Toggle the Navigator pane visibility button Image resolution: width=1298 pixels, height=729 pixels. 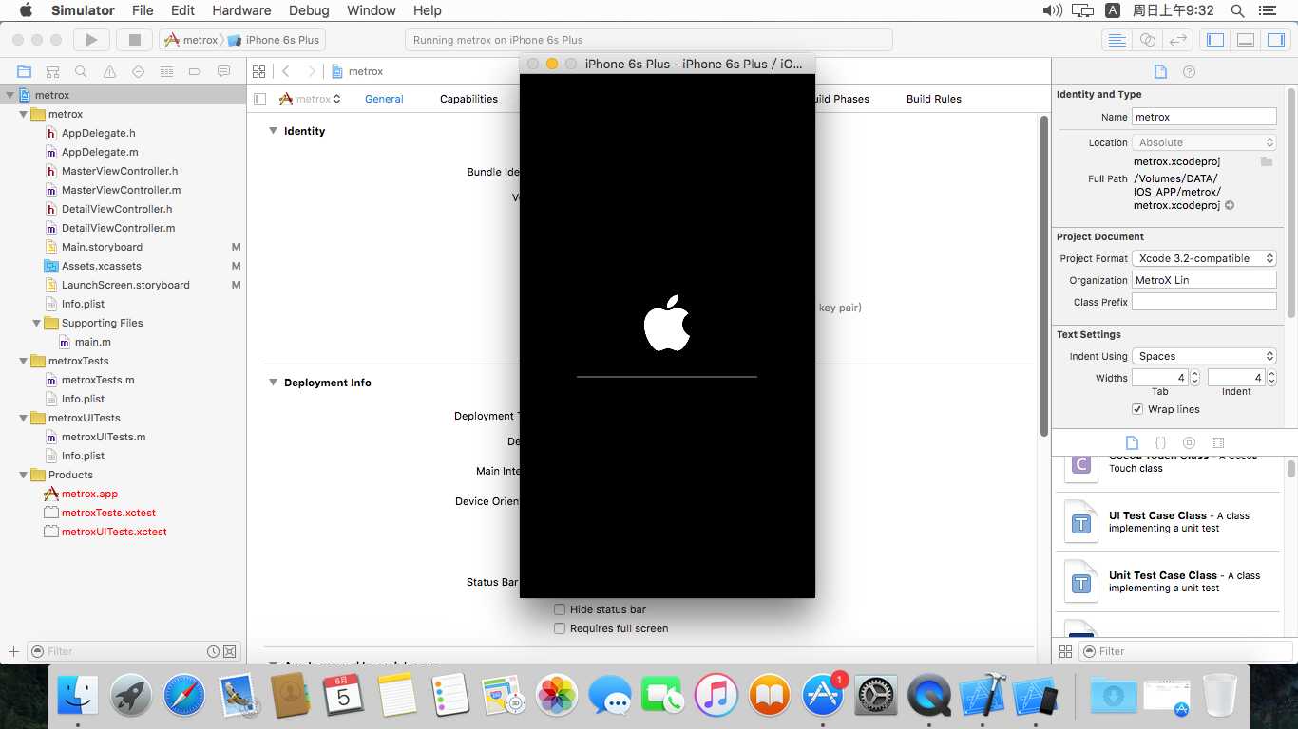pyautogui.click(x=1215, y=40)
